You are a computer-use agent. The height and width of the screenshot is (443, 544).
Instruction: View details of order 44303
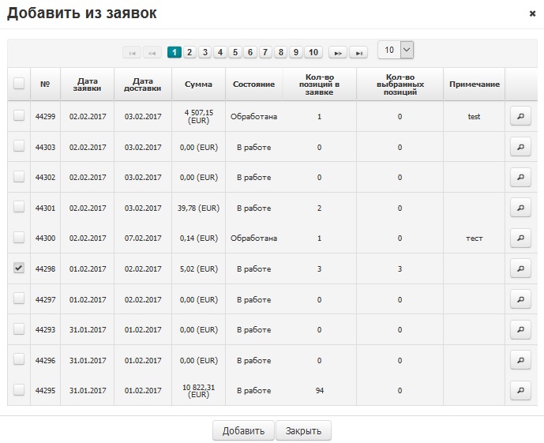(520, 147)
